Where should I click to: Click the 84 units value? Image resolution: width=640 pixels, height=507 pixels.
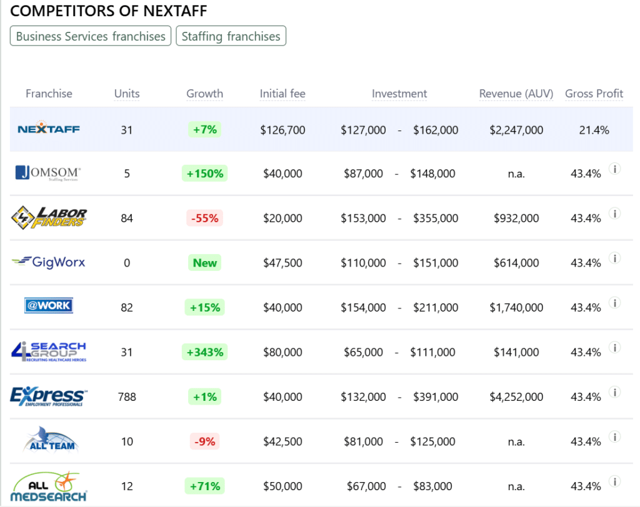pyautogui.click(x=127, y=218)
